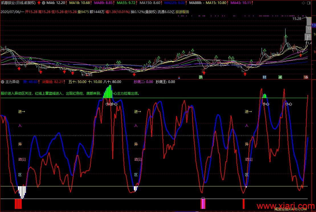Click the 八十: 80.00 value
The height and width of the screenshot is (212, 316).
point(112,82)
